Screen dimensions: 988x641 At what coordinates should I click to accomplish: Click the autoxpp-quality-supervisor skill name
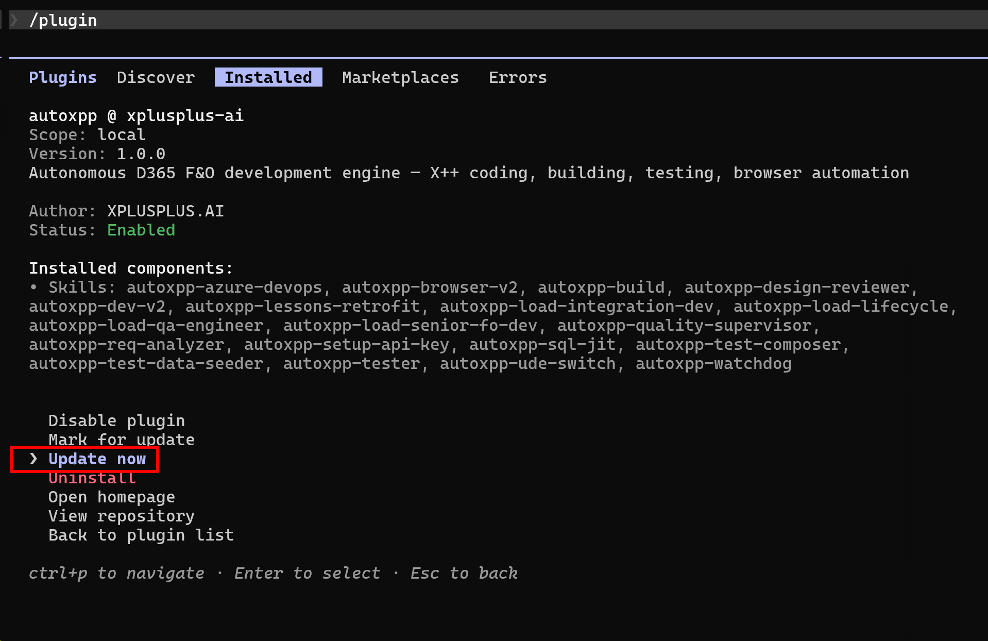684,325
